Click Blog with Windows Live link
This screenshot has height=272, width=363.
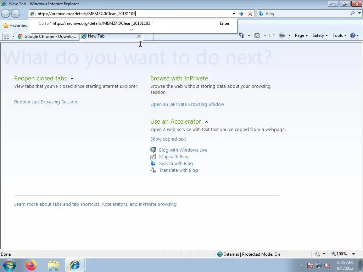pyautogui.click(x=183, y=150)
